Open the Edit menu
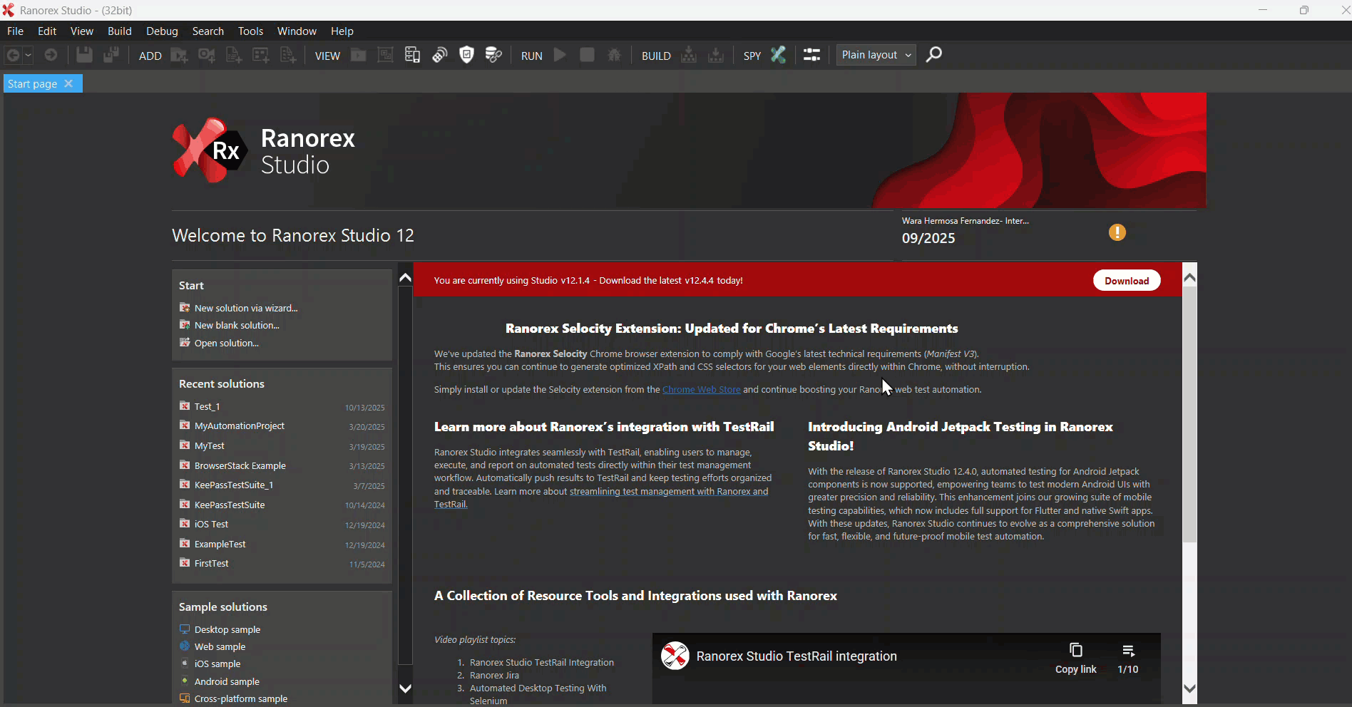 coord(47,31)
